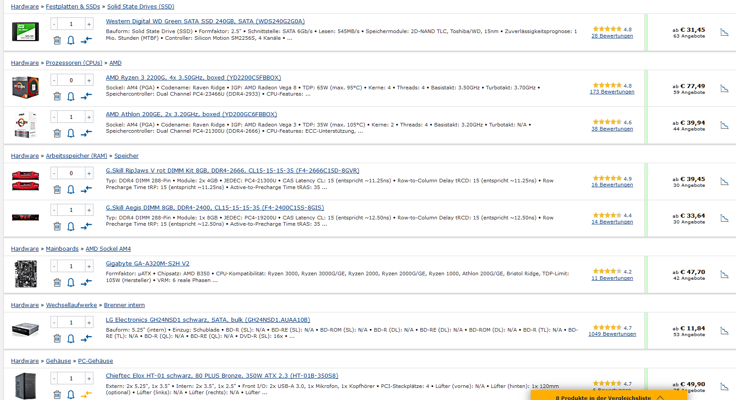Show price chart for Gigabyte GA-A320M-S2H
The width and height of the screenshot is (736, 400).
724,274
